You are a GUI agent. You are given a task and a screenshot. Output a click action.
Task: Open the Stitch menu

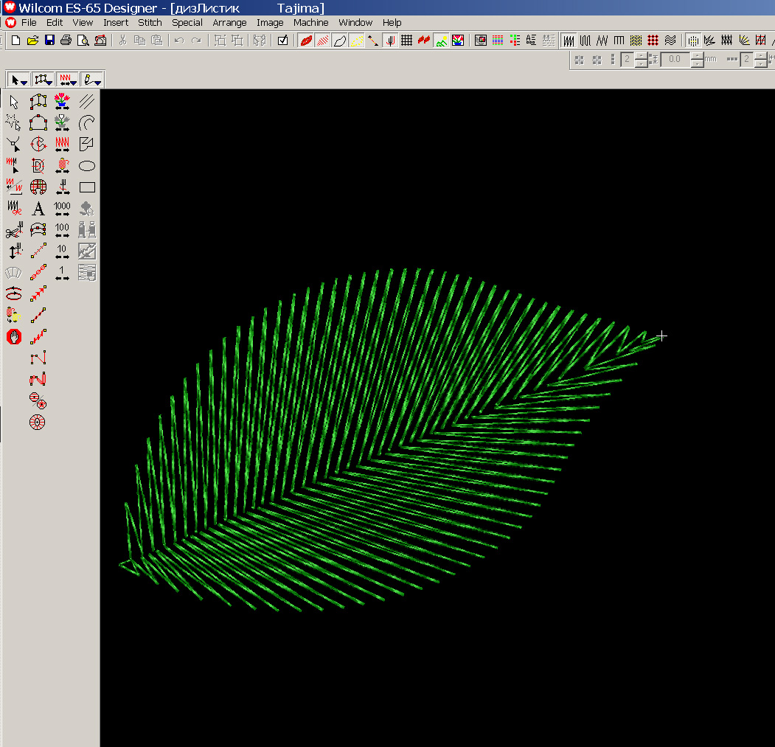tap(150, 22)
